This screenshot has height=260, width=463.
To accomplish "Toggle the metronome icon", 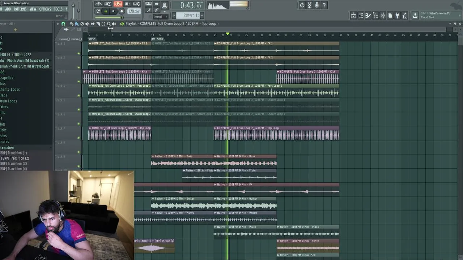I will [x=98, y=4].
